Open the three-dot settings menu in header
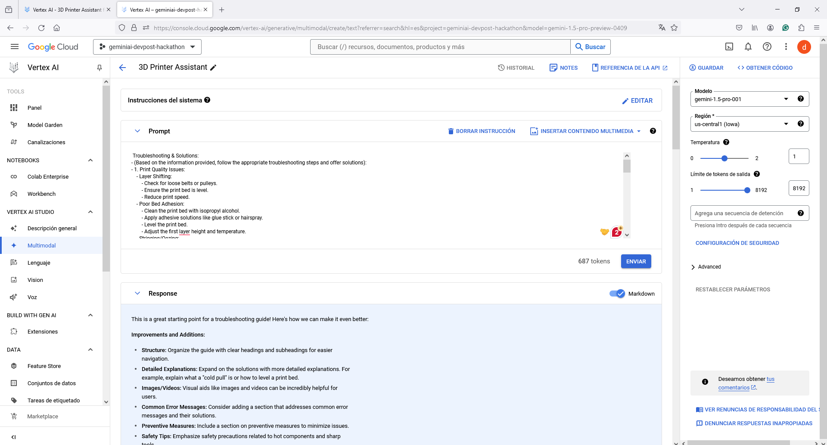 (786, 46)
